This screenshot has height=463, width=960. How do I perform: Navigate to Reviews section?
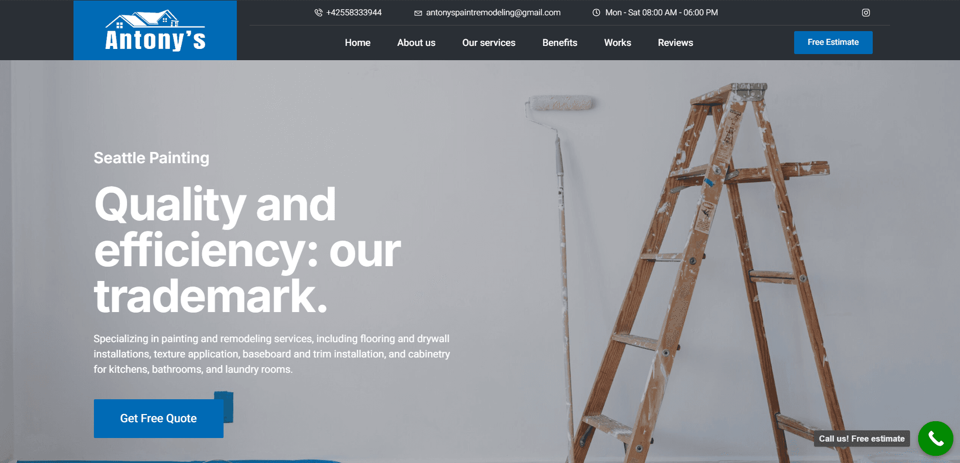(x=675, y=43)
